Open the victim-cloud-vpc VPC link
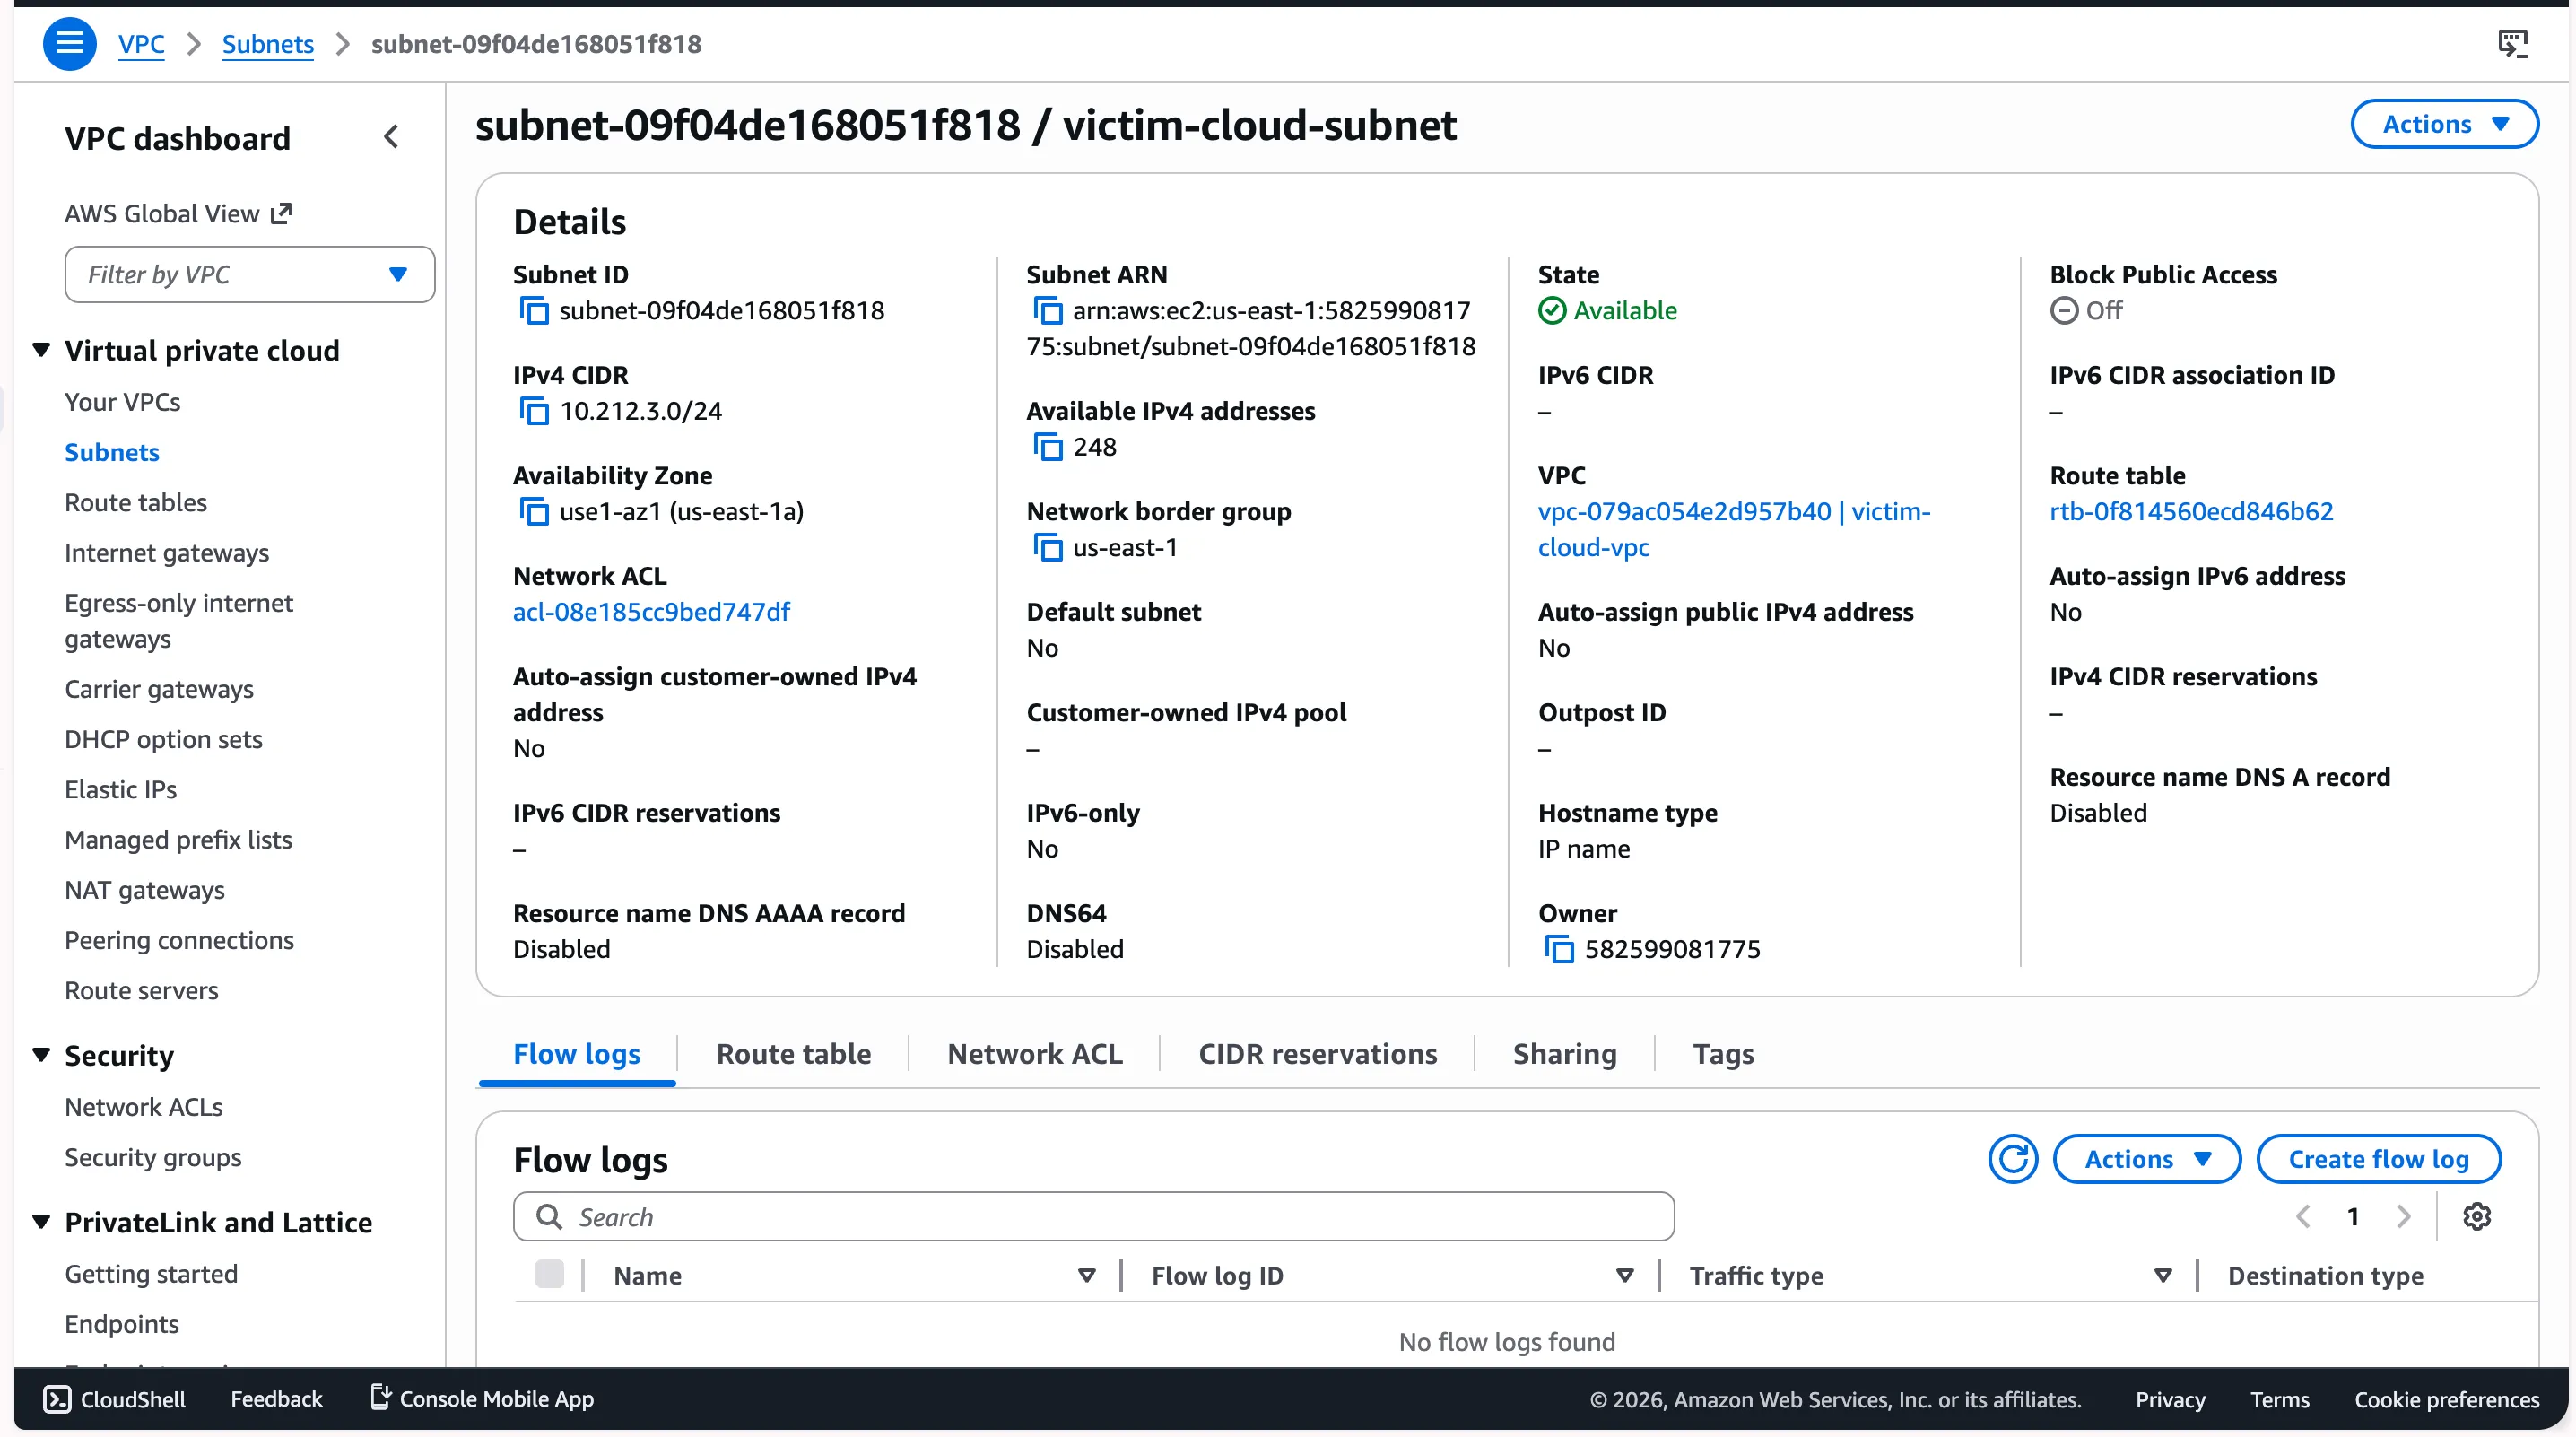Image resolution: width=2576 pixels, height=1437 pixels. coord(1734,529)
